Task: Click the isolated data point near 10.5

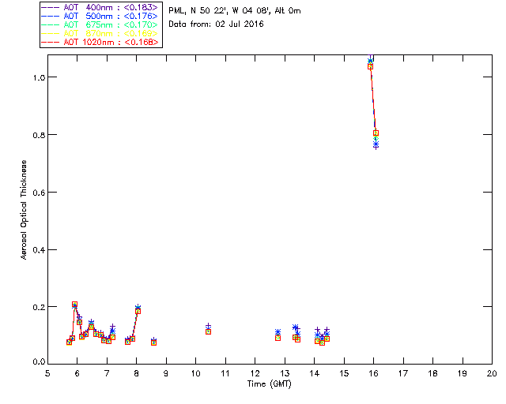Action: pos(209,331)
